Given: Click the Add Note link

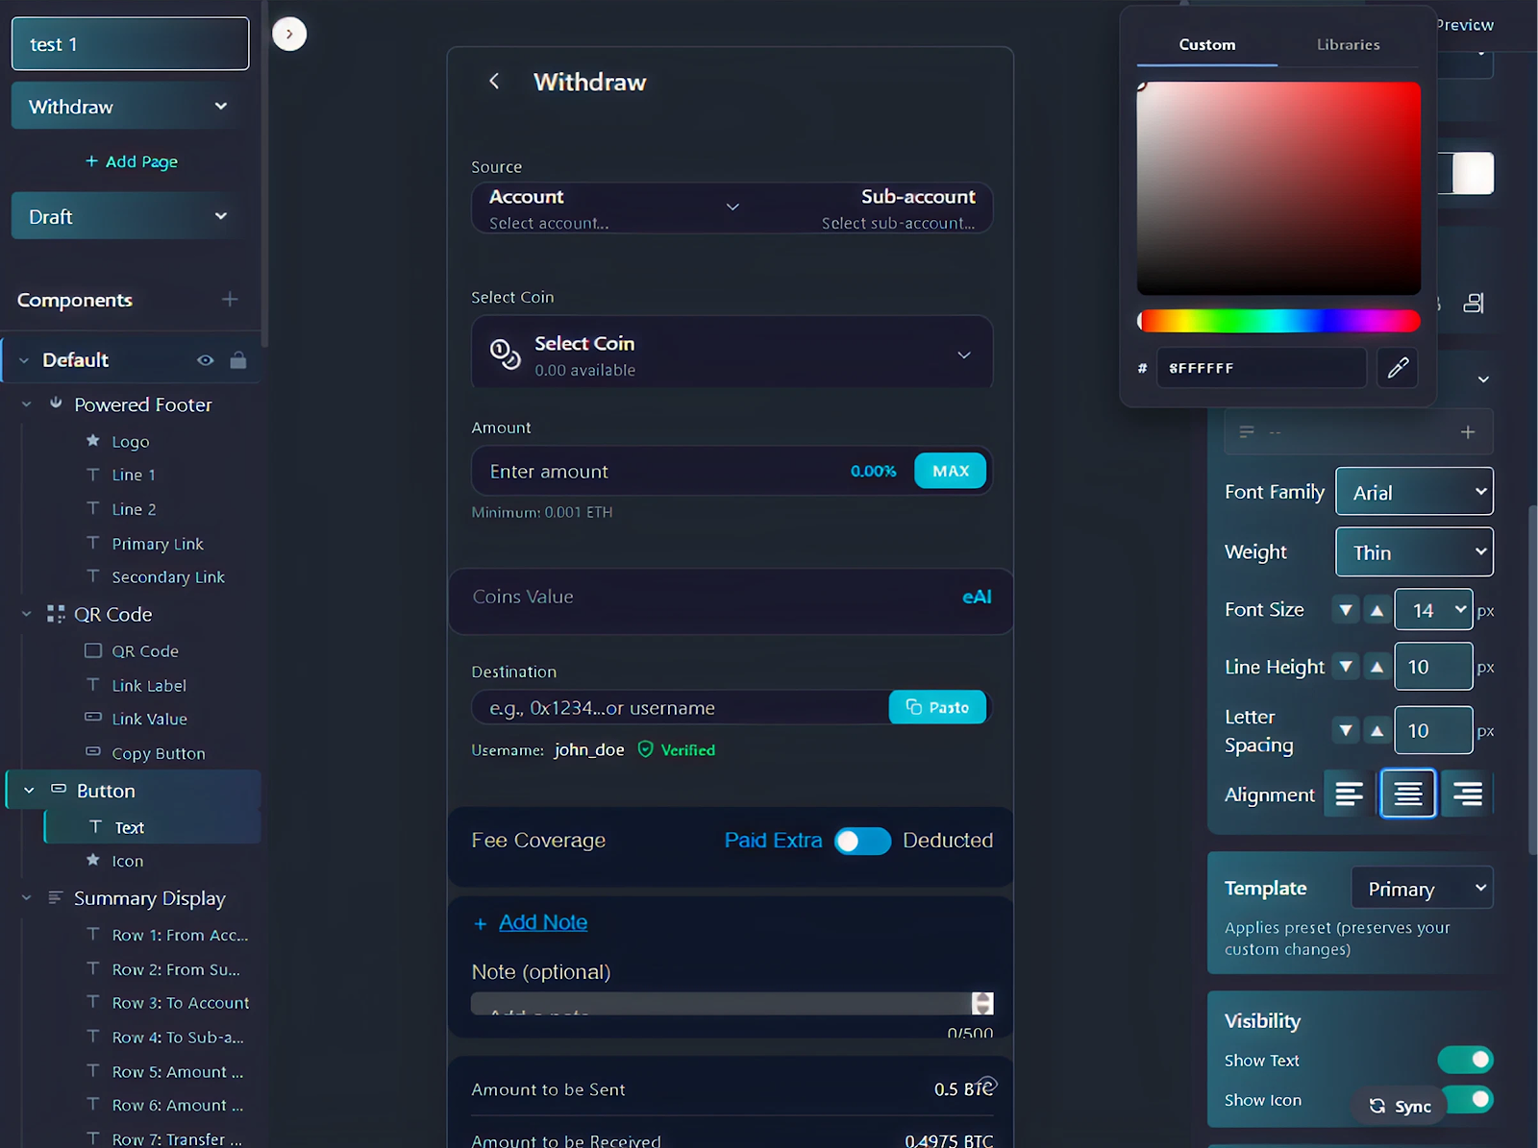Looking at the screenshot, I should (543, 922).
